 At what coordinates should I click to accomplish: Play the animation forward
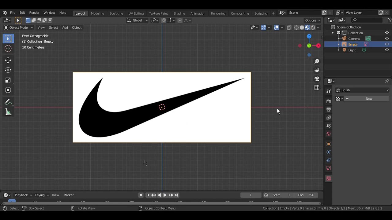[165, 195]
